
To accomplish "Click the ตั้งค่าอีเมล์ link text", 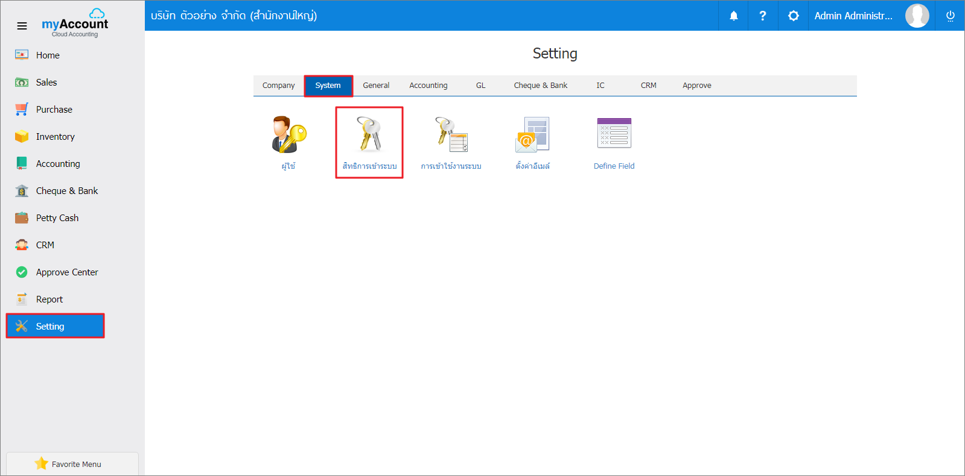I will (533, 166).
